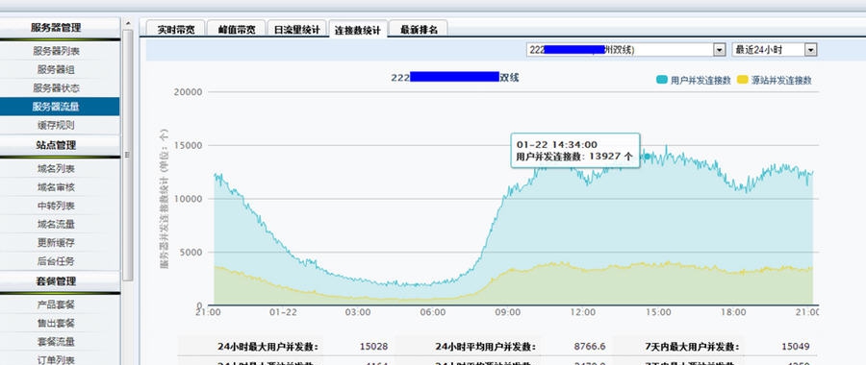Click the 15000 y-axis label
The height and width of the screenshot is (365, 866).
click(x=188, y=146)
